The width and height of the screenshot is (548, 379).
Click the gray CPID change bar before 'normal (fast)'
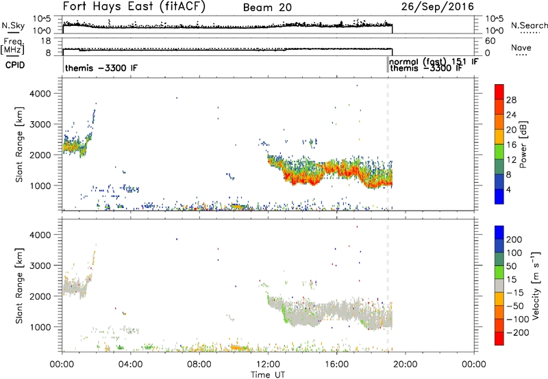(x=387, y=64)
